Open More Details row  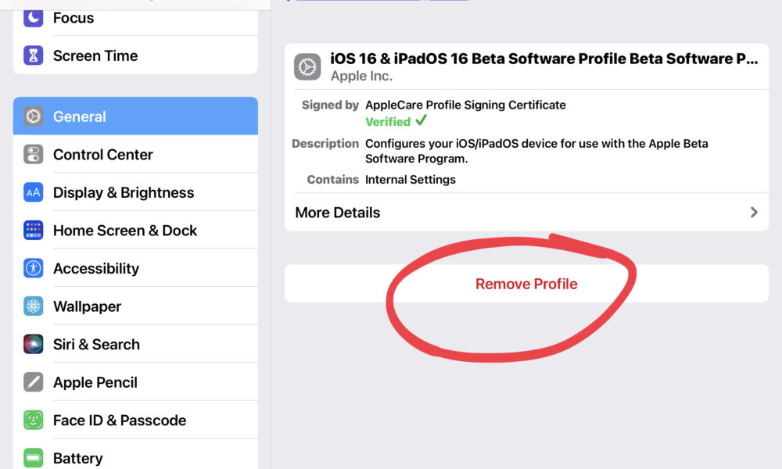pos(526,213)
